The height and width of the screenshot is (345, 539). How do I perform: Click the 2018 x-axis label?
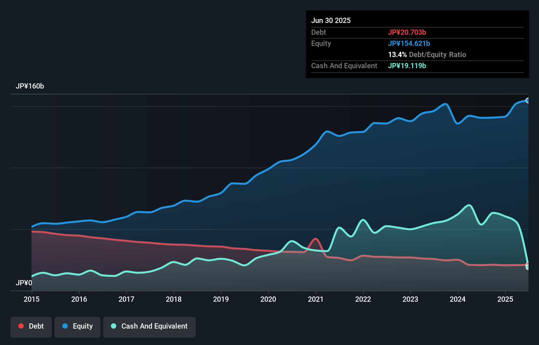(x=174, y=299)
